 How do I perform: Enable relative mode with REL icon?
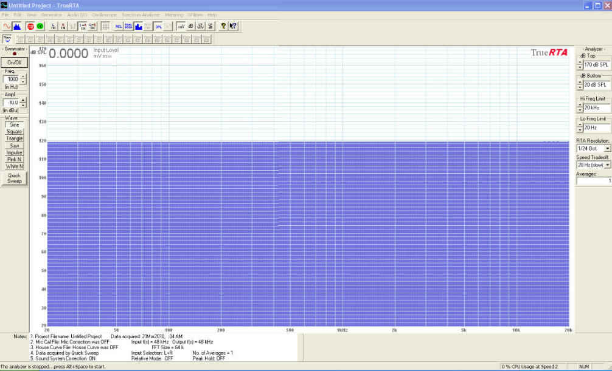(119, 27)
